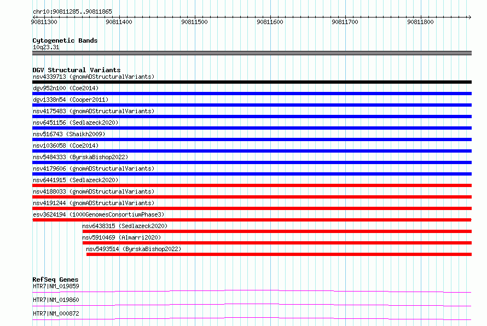487x326 pixels.
Task: Click the 90811700 ruler tick label
Action: coord(345,22)
